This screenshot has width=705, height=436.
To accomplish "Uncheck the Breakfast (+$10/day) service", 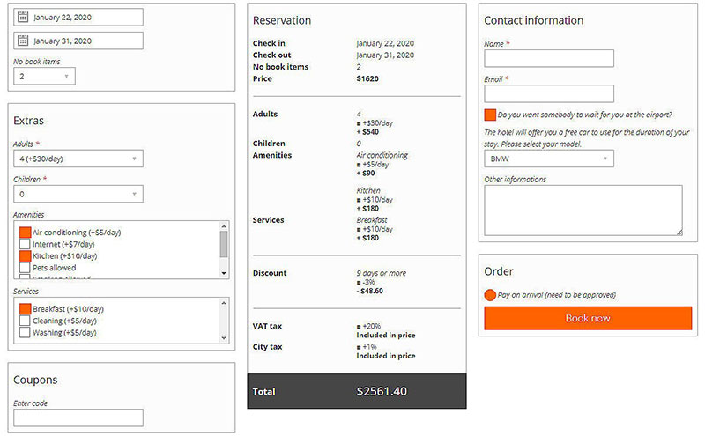I will pos(26,309).
